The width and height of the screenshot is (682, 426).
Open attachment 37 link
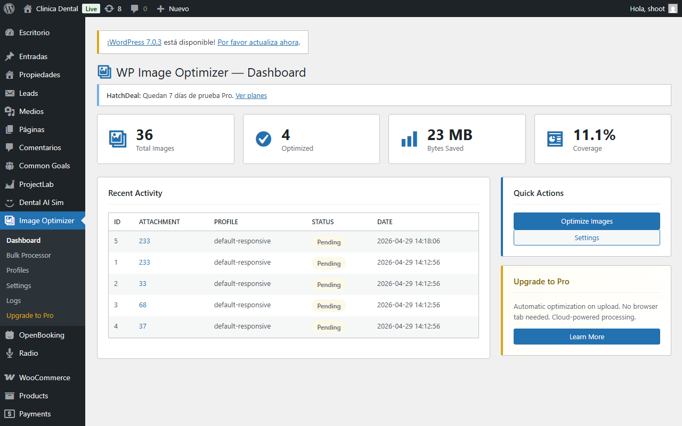pyautogui.click(x=143, y=326)
